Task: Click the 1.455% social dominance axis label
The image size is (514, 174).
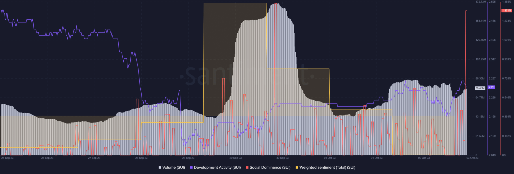Action: click(507, 2)
